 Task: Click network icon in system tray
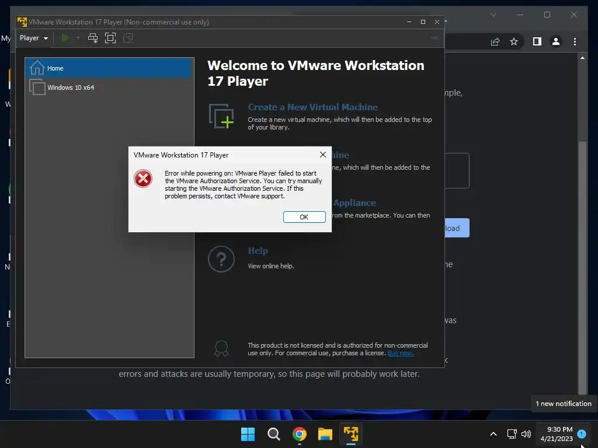512,434
